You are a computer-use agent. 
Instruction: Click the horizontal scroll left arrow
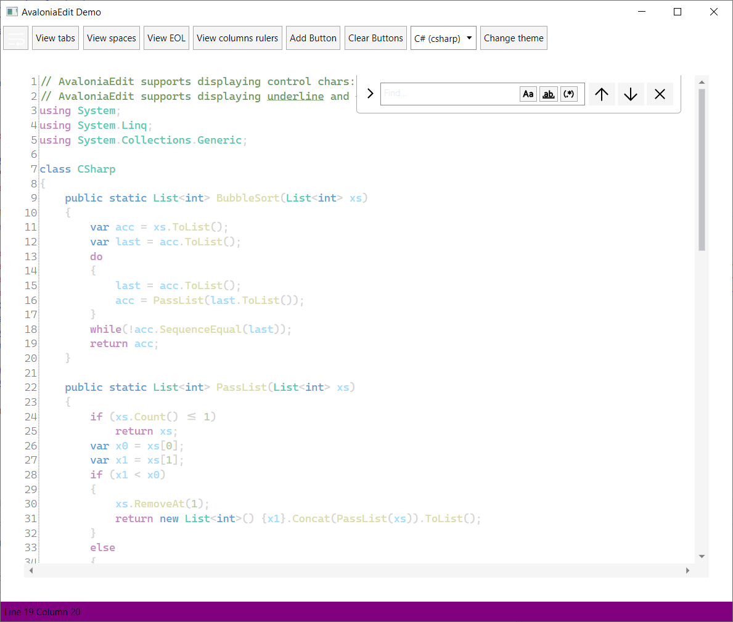point(31,570)
